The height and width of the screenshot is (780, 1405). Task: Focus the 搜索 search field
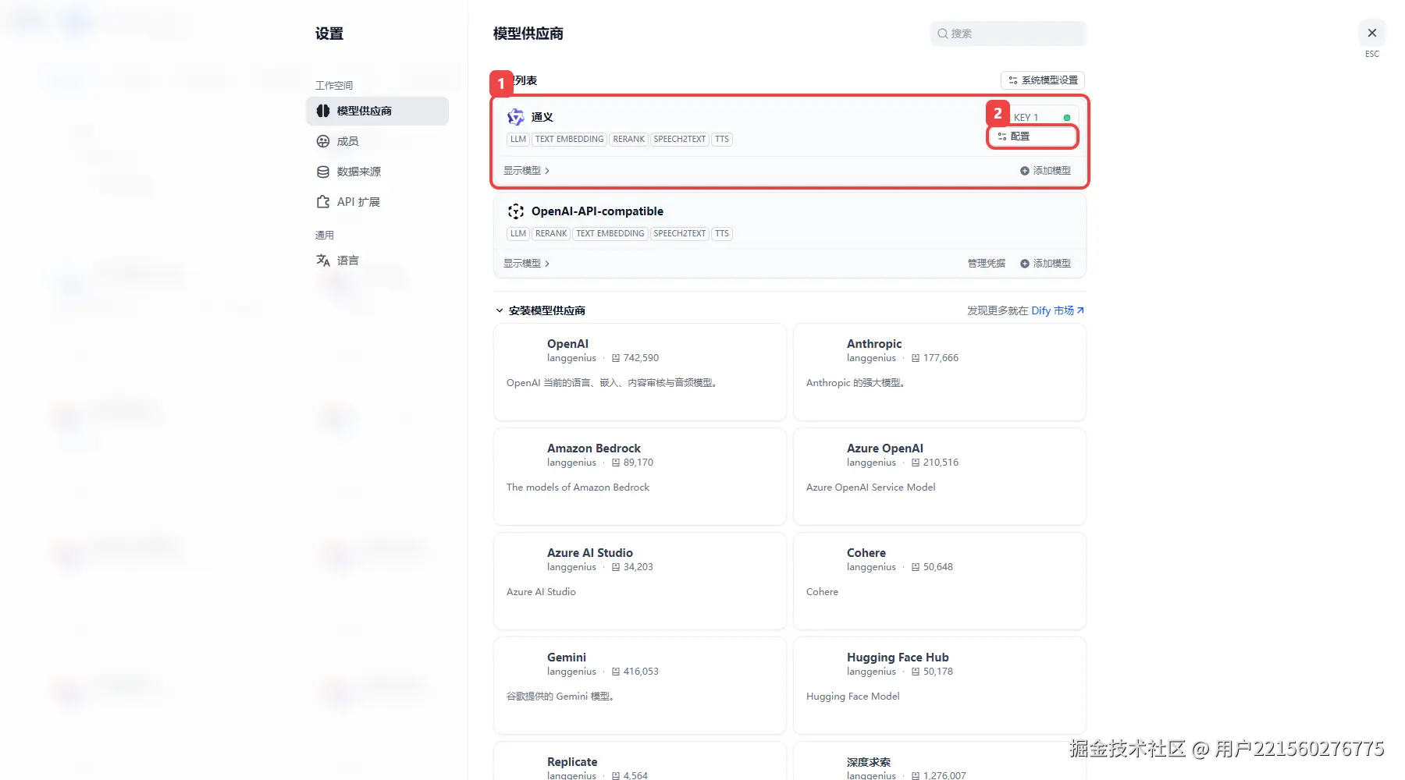click(1008, 34)
